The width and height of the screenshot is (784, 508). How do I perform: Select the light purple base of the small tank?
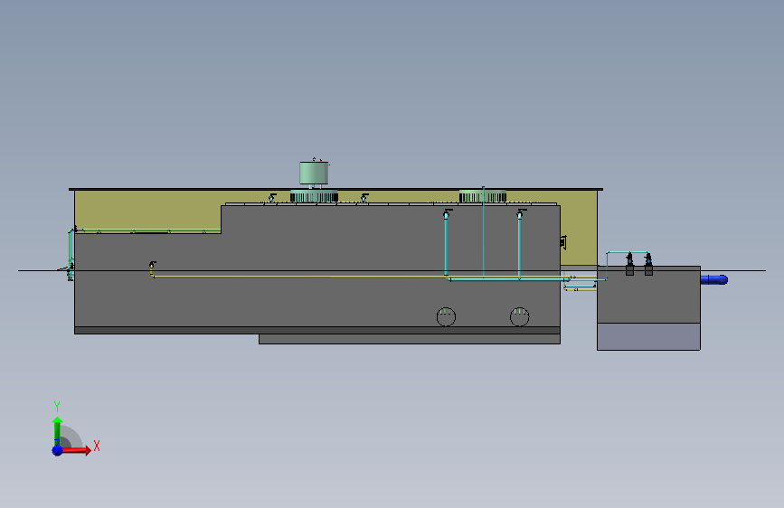coord(648,336)
